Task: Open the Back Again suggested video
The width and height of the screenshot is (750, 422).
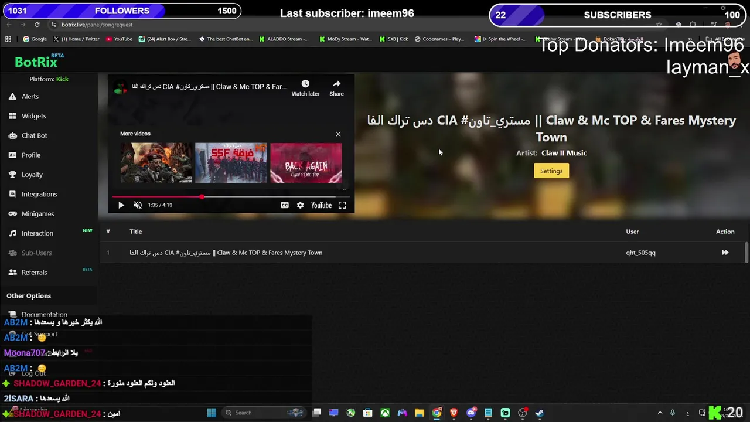Action: (x=306, y=163)
